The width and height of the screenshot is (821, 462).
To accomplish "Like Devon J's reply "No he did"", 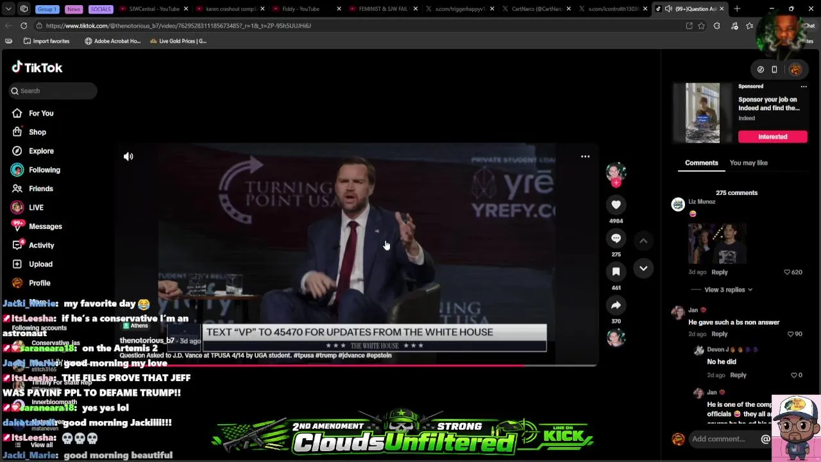I will [794, 375].
